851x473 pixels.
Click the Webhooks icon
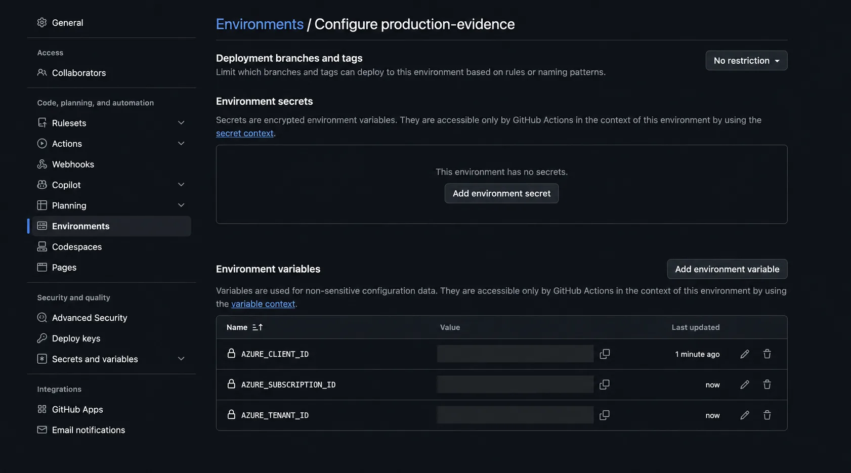click(x=42, y=164)
